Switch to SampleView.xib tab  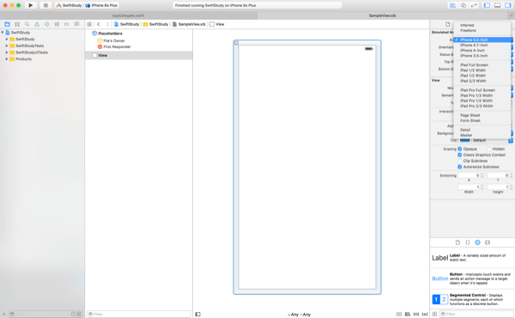[382, 15]
